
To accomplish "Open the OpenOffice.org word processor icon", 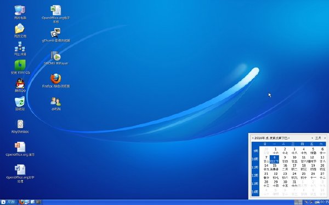I will [20, 174].
